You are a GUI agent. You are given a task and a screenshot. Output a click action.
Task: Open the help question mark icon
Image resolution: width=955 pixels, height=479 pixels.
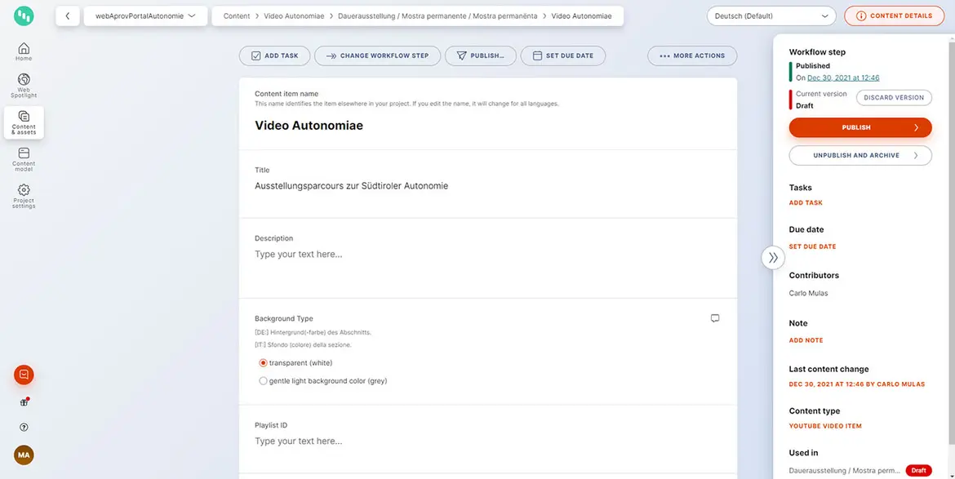[24, 428]
